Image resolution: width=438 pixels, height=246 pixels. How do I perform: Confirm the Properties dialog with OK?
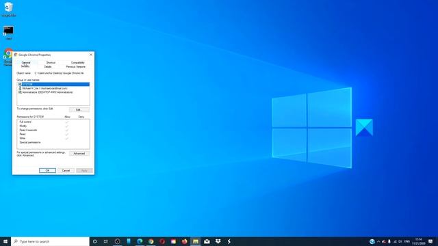(x=47, y=170)
